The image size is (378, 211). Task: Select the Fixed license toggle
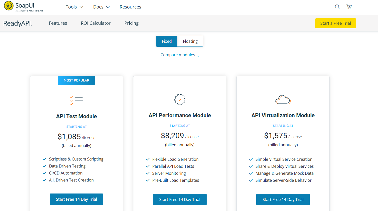click(167, 41)
